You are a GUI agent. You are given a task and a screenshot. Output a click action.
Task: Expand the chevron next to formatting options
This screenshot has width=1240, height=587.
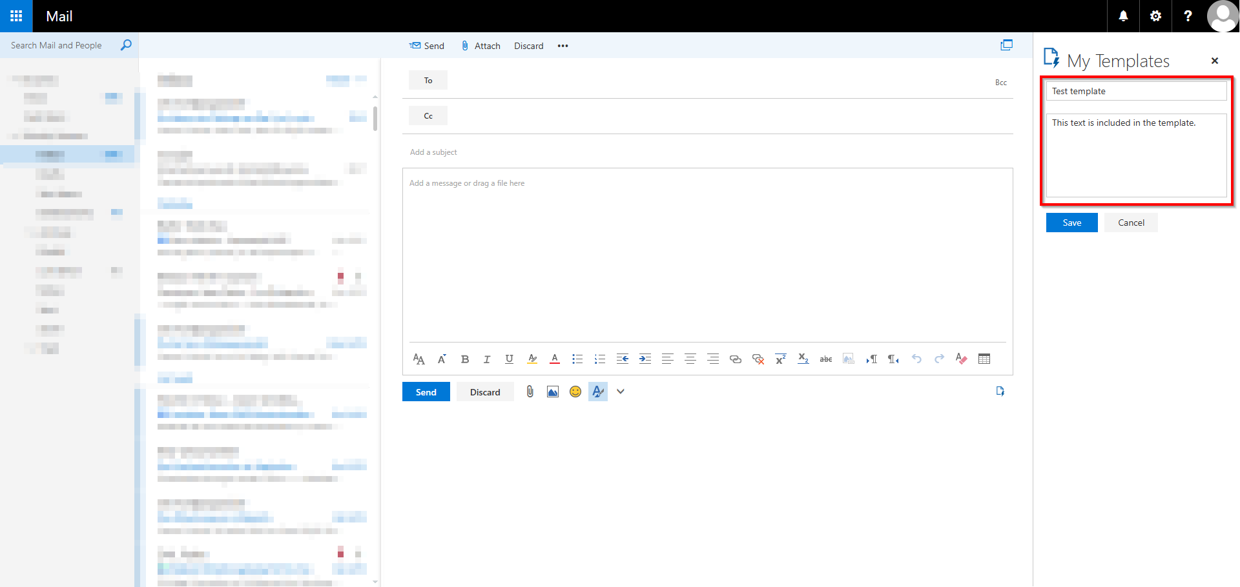(x=620, y=391)
